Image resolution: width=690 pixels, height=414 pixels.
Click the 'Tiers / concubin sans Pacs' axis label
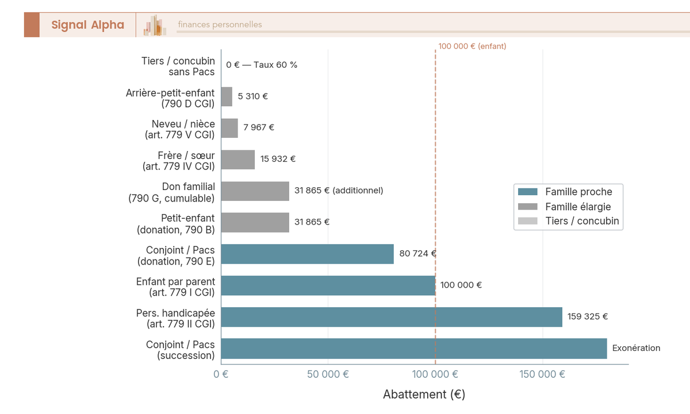tap(178, 66)
